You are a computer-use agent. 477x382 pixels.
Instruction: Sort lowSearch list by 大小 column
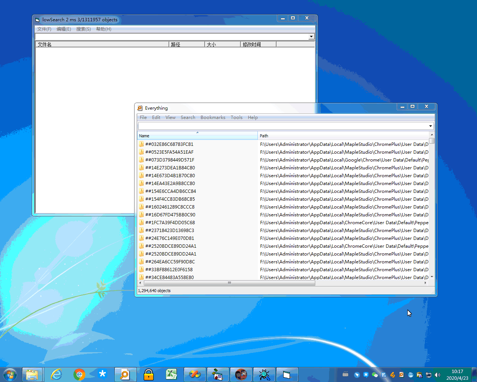point(222,44)
